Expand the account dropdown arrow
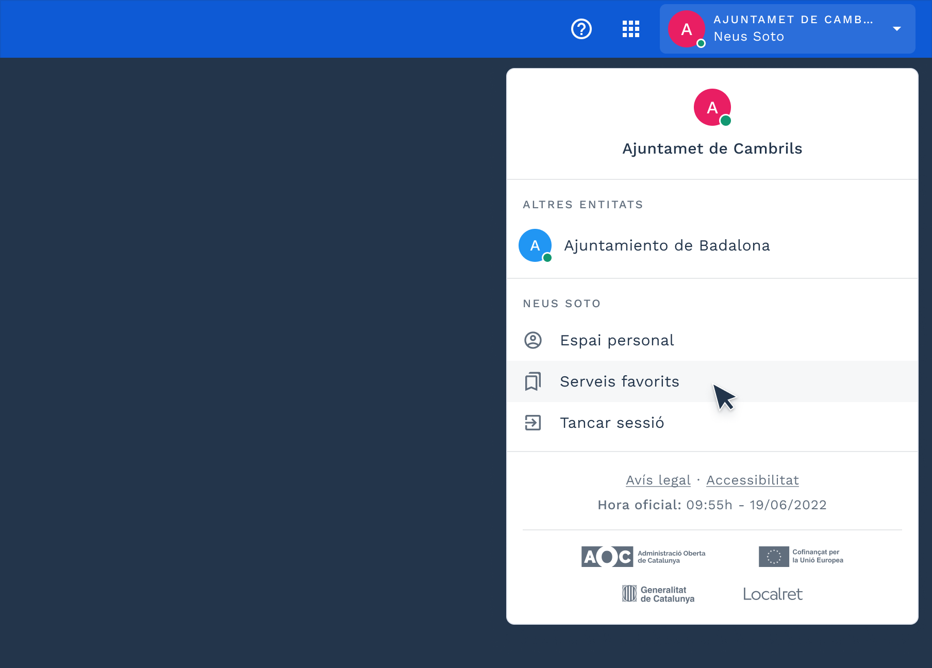This screenshot has height=668, width=932. coord(896,29)
